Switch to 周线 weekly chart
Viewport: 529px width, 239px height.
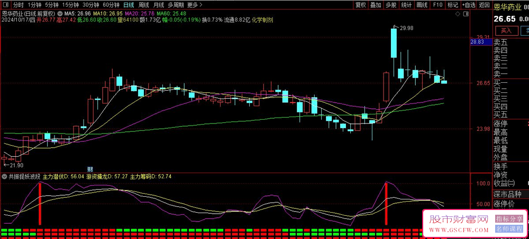coord(144,5)
